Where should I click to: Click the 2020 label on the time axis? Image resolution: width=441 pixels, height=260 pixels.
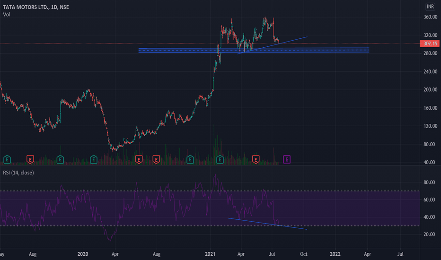(83, 254)
